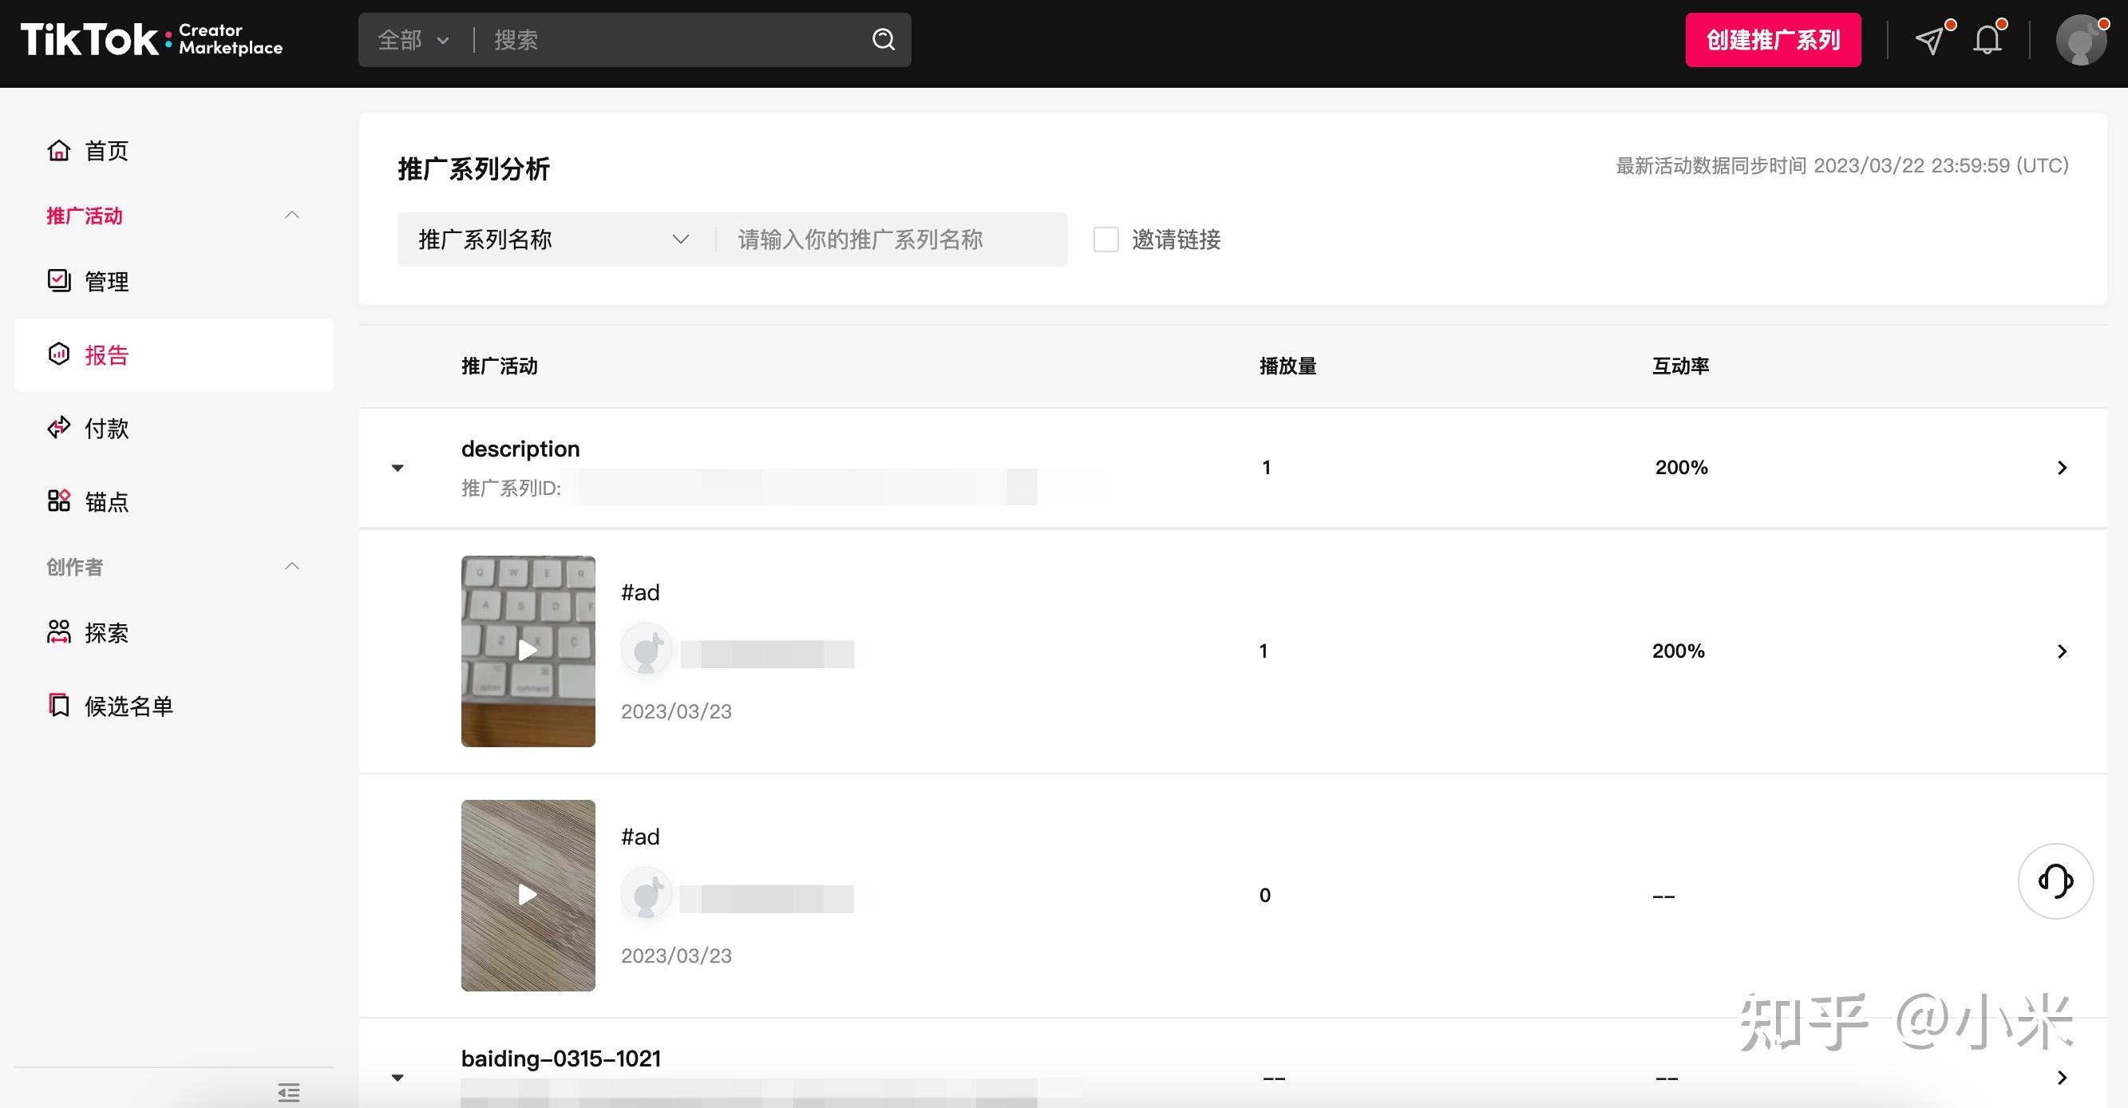
Task: Collapse the 推广活动 sidebar section
Action: point(291,216)
